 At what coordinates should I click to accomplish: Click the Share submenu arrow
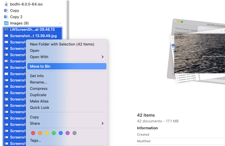coord(102,123)
